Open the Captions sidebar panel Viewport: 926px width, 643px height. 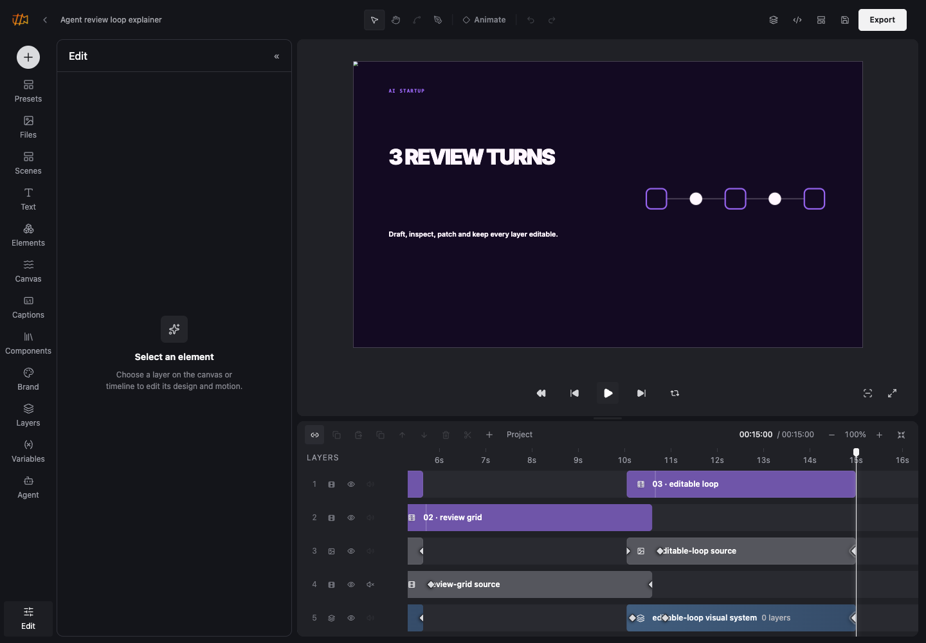click(28, 307)
